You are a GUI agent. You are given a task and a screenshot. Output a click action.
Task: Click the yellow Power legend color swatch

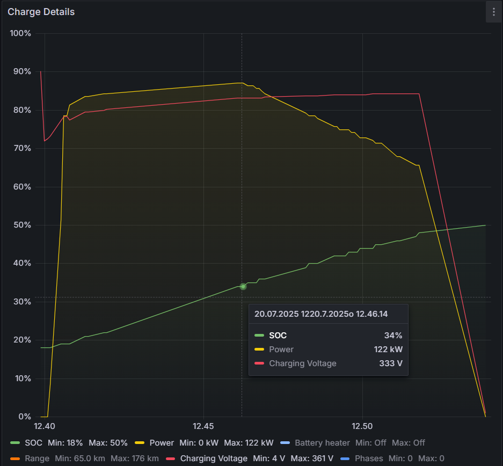(140, 443)
